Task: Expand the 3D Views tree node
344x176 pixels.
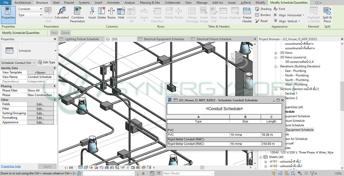Action: (276, 53)
